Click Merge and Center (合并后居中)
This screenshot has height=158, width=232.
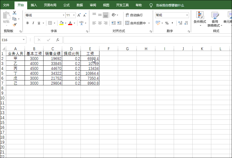click(x=135, y=23)
